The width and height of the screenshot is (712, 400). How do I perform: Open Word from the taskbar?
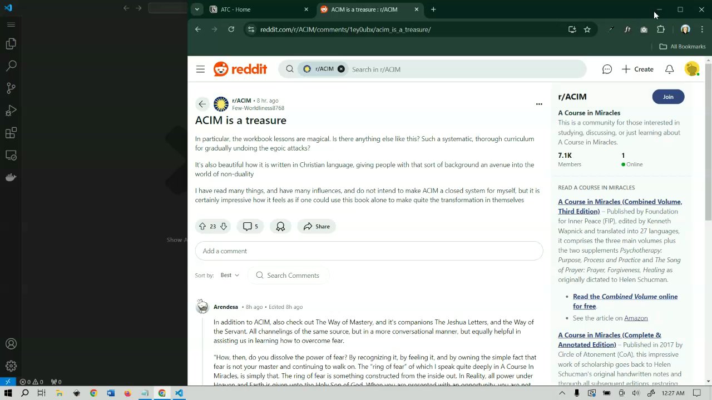point(110,393)
